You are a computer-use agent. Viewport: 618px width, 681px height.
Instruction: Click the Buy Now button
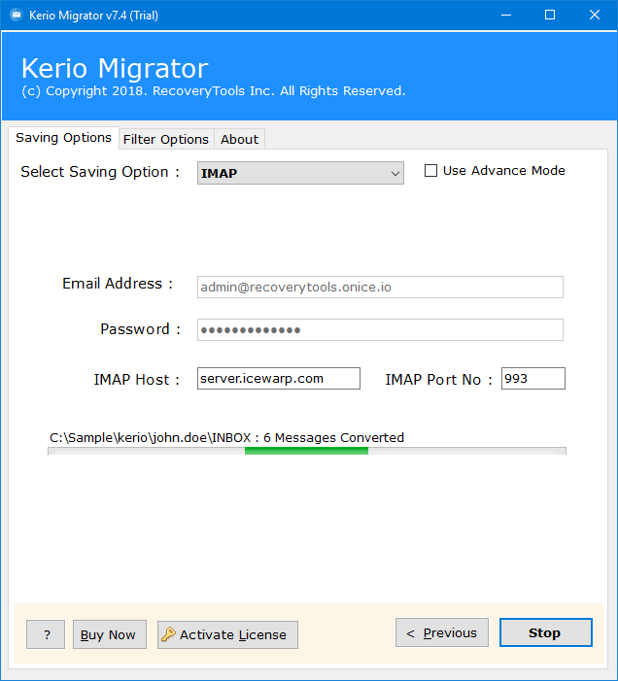click(x=110, y=634)
